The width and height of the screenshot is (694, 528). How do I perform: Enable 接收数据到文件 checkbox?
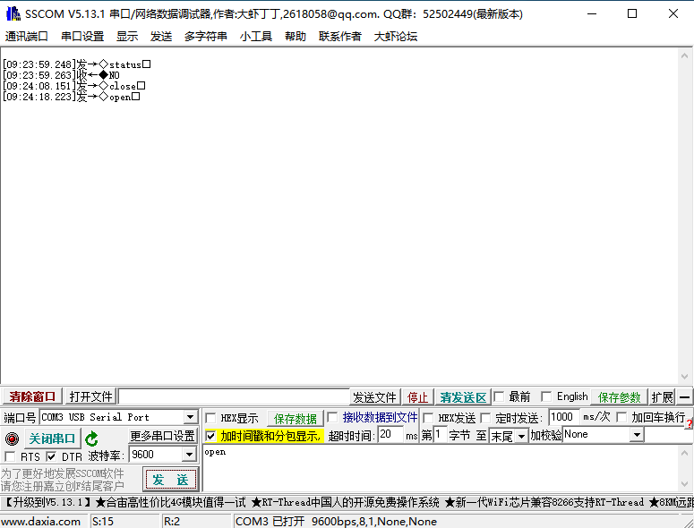pyautogui.click(x=332, y=417)
